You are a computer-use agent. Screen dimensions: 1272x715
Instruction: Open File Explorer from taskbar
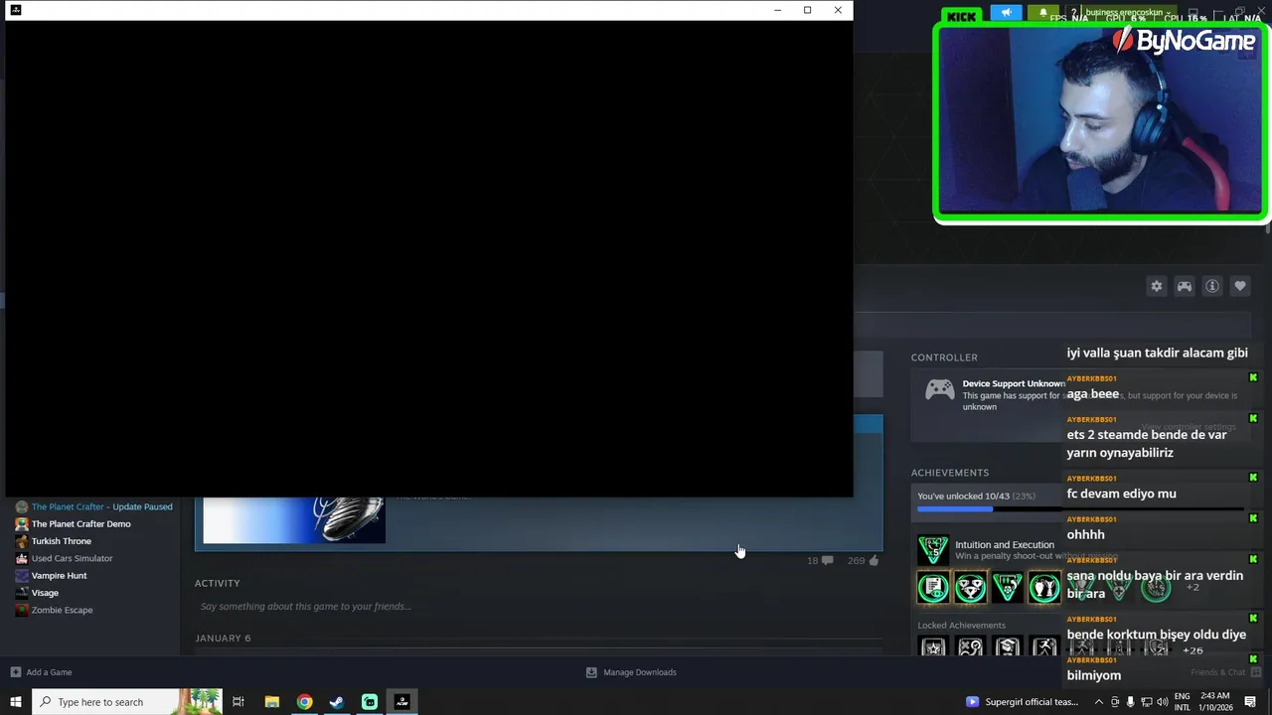271,702
